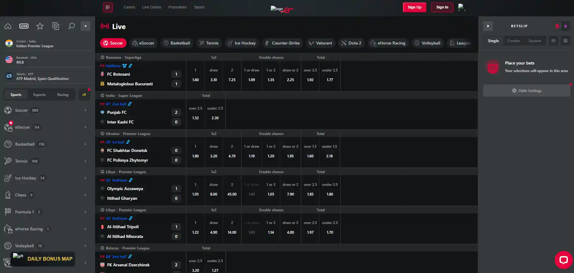Open the live chat support bubble
Image resolution: width=574 pixels, height=273 pixels.
[563, 260]
